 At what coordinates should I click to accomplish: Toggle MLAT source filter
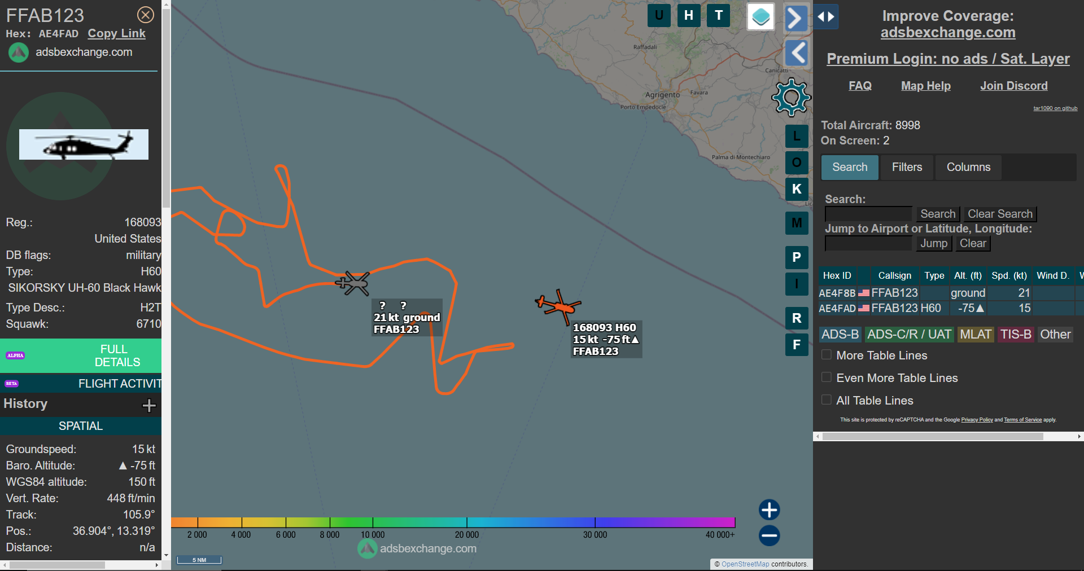coord(976,335)
